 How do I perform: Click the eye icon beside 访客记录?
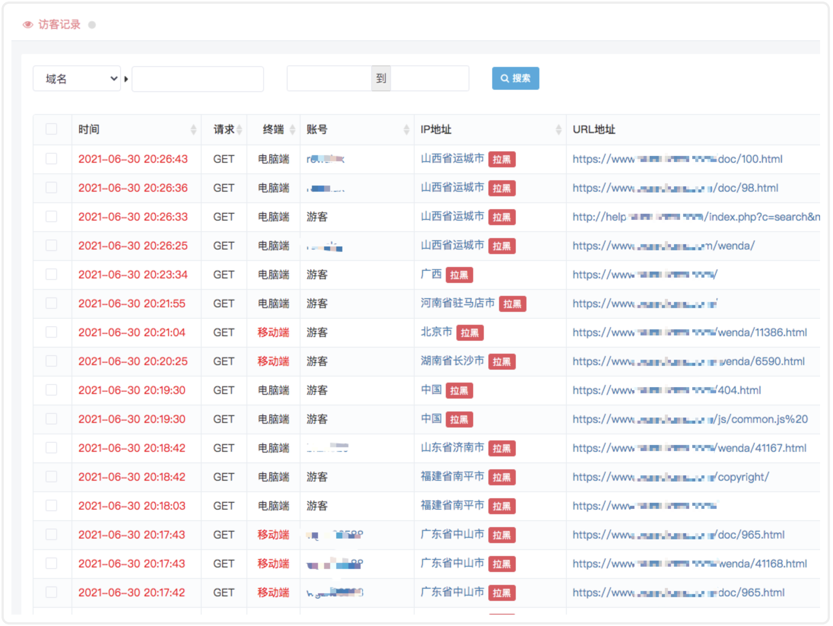tap(28, 25)
